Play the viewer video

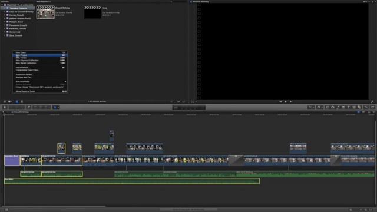click(285, 102)
